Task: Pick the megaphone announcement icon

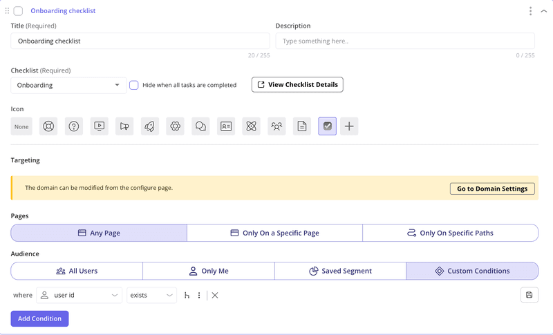Action: 124,126
